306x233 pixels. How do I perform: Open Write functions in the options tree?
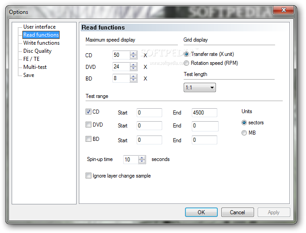click(x=41, y=43)
